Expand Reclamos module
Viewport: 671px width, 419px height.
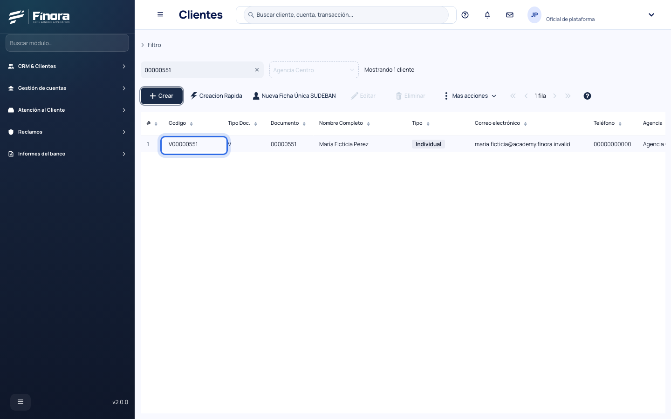click(67, 132)
